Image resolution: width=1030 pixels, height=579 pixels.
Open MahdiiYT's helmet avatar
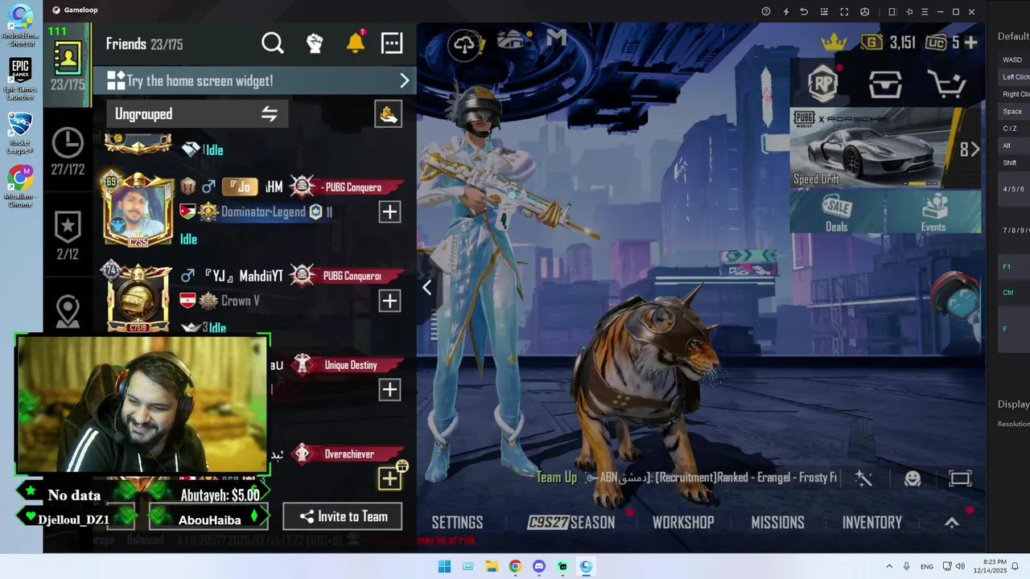tap(138, 298)
